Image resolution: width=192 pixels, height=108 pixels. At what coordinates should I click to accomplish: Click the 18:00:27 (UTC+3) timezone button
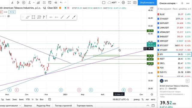pyautogui.click(x=121, y=99)
